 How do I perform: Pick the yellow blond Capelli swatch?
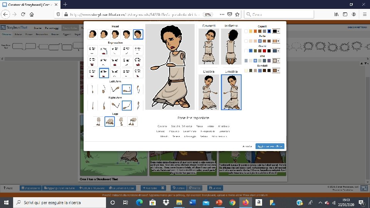pyautogui.click(x=251, y=31)
